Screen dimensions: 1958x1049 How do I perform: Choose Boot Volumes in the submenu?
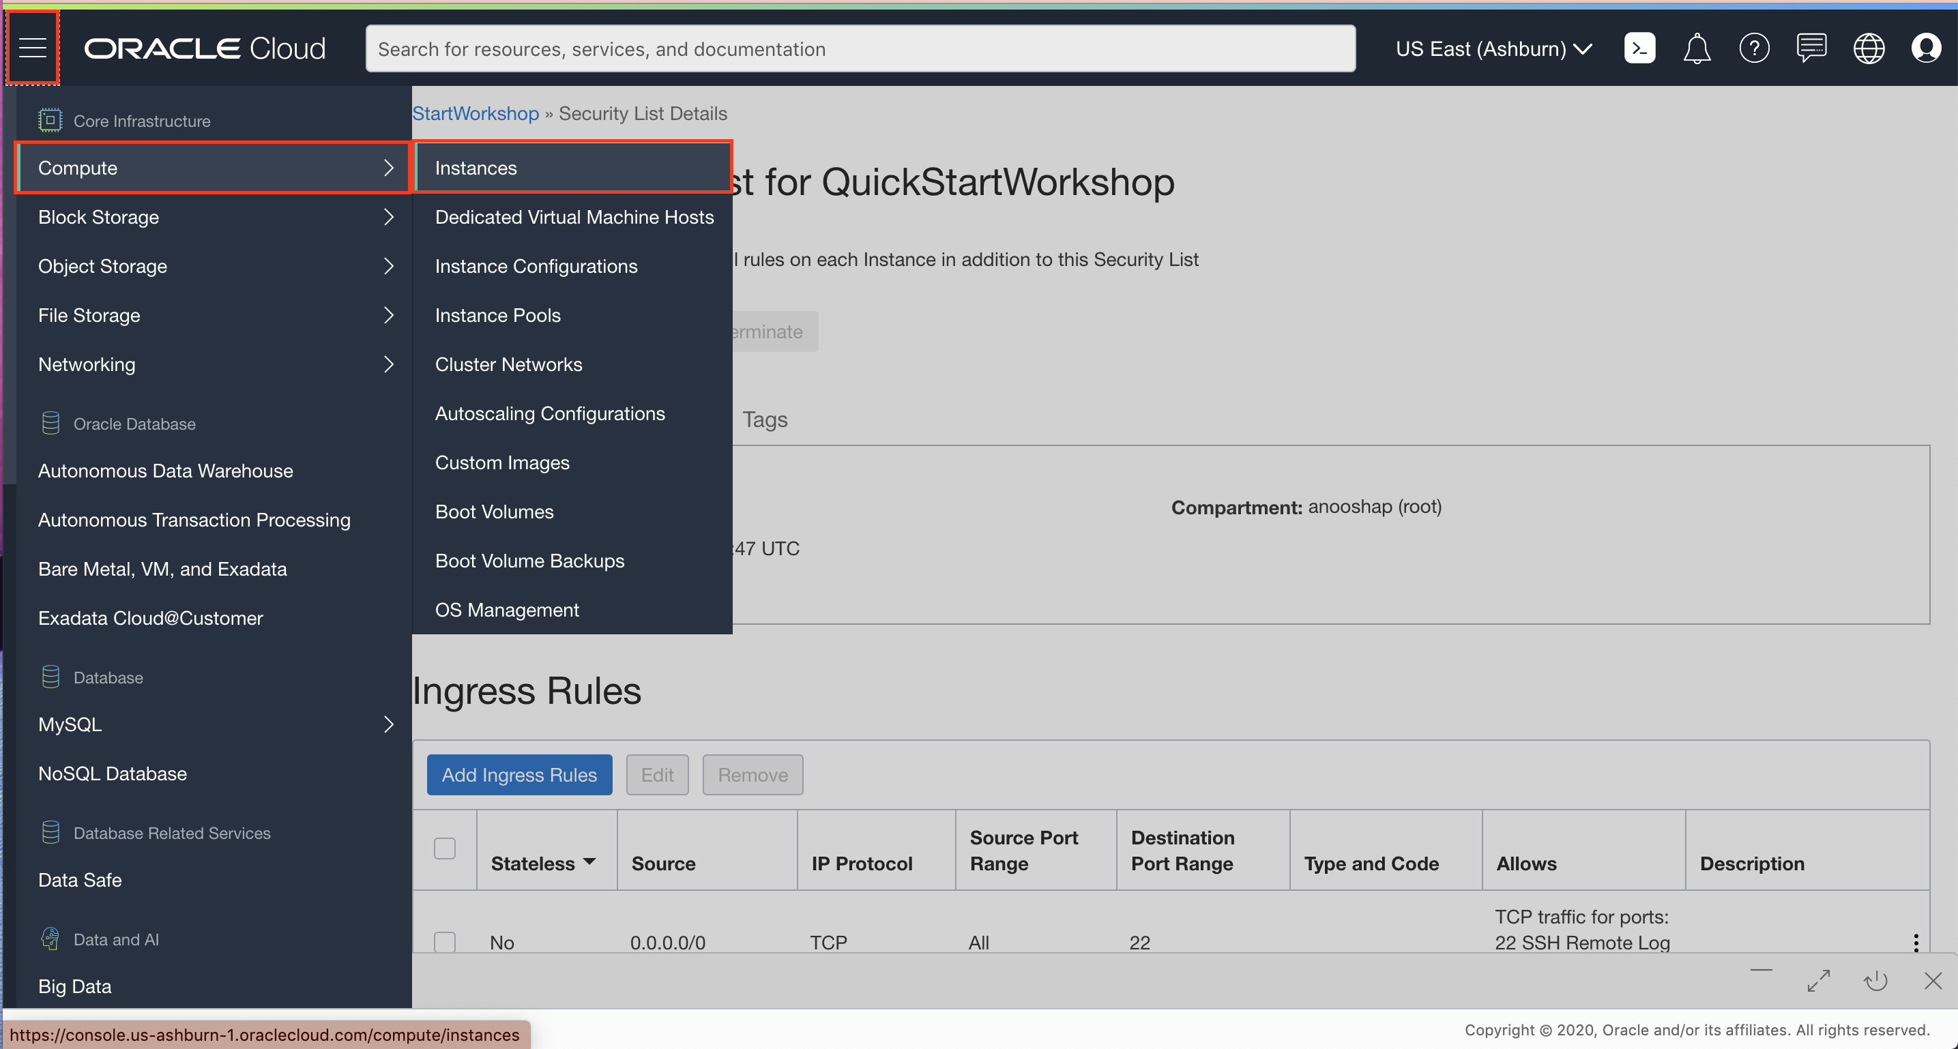(x=494, y=512)
